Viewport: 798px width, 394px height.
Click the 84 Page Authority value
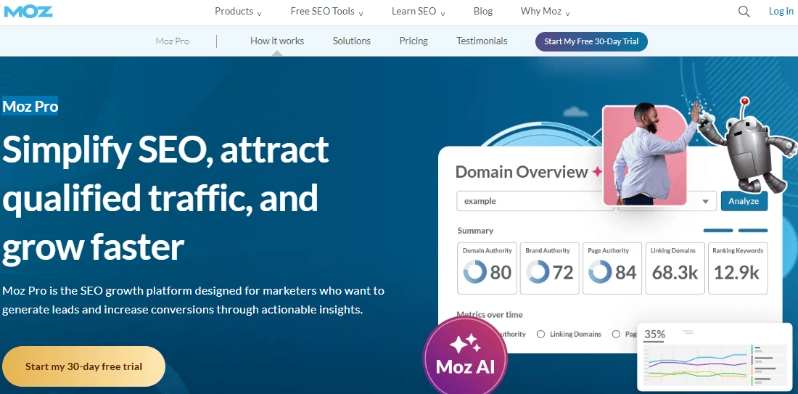coord(626,273)
